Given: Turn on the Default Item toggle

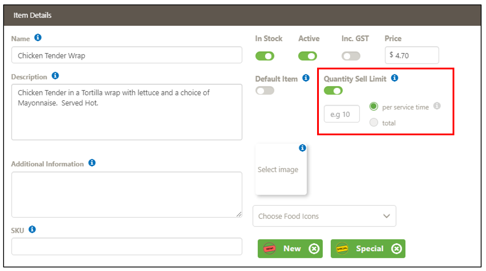Looking at the screenshot, I should click(x=264, y=90).
